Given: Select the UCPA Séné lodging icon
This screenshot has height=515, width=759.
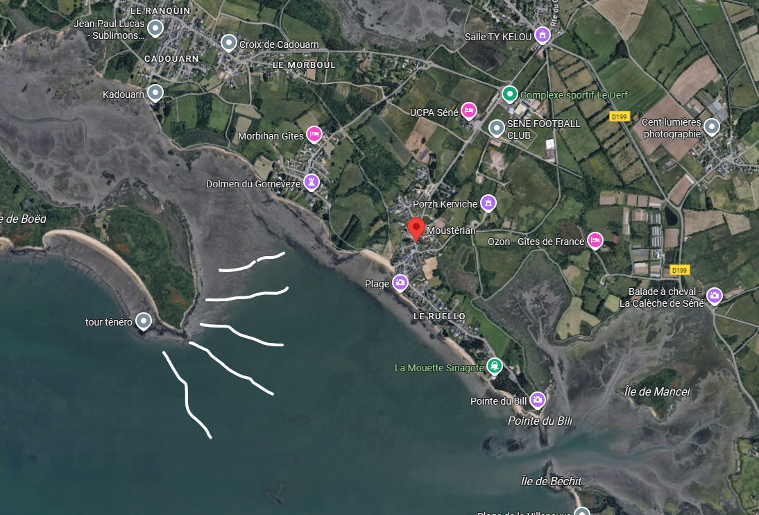Looking at the screenshot, I should tap(468, 111).
